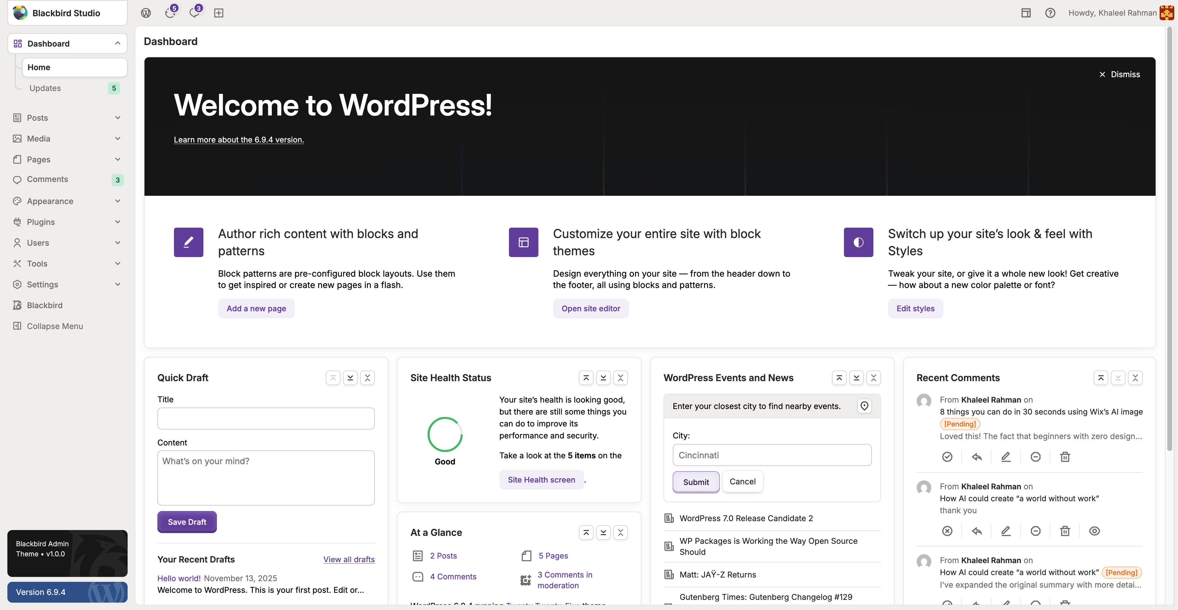This screenshot has height=610, width=1178.
Task: Approve the pending Wix AI image comment
Action: click(x=947, y=457)
